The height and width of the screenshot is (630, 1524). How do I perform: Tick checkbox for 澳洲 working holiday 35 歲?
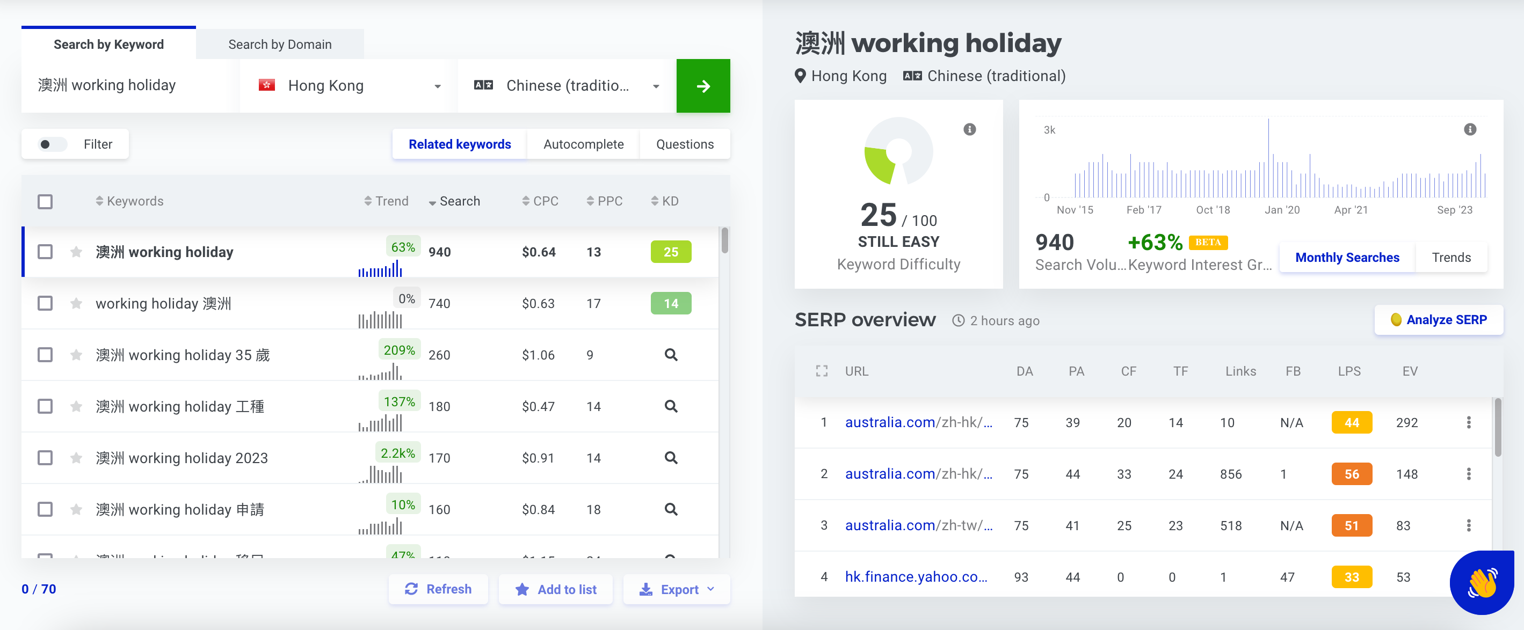[45, 355]
